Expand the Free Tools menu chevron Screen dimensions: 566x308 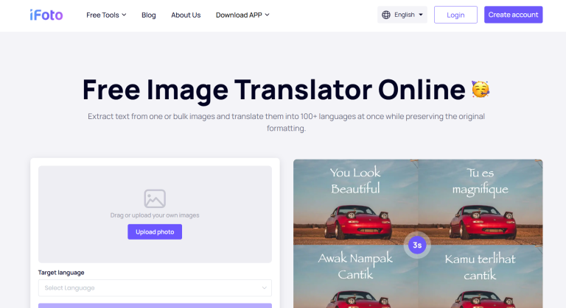(124, 15)
